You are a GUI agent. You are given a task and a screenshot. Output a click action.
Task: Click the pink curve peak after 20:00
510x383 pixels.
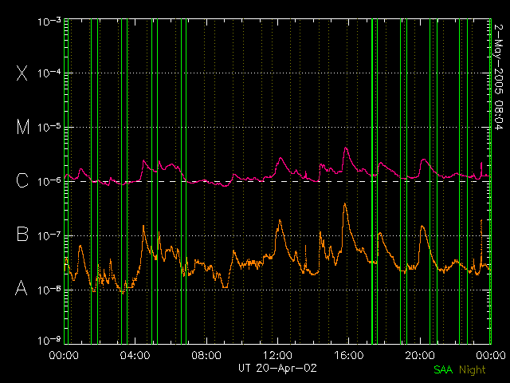click(423, 160)
